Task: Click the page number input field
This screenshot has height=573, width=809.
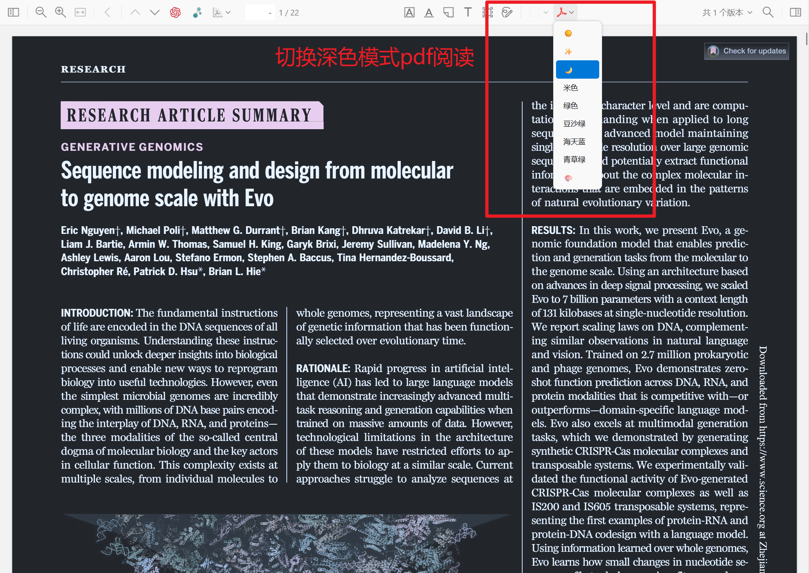Action: [x=258, y=13]
